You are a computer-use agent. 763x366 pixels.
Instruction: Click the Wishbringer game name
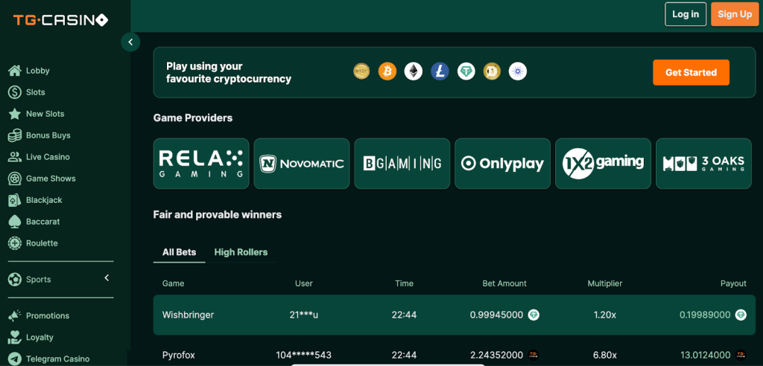pyautogui.click(x=188, y=315)
